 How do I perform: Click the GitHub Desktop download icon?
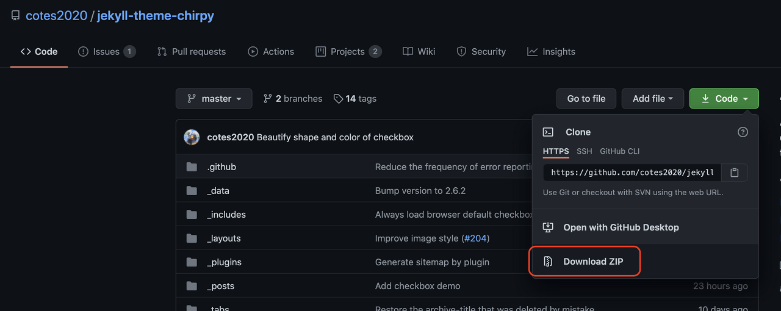(x=548, y=227)
